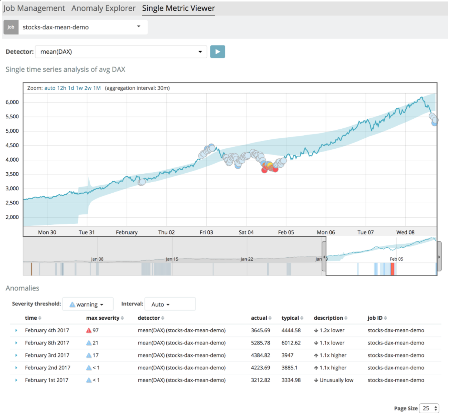Sort the anomalies table by time column
This screenshot has height=417, width=449.
point(33,318)
